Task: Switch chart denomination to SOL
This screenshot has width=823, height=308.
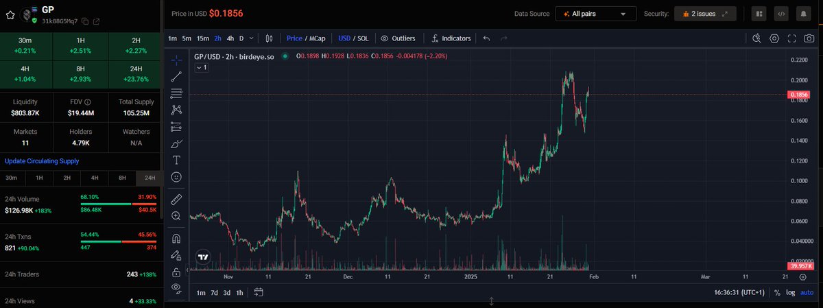Action: (362, 38)
